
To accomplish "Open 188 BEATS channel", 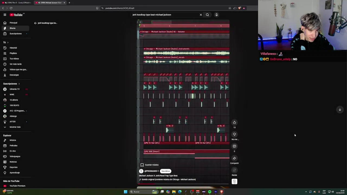I will coord(15,105).
